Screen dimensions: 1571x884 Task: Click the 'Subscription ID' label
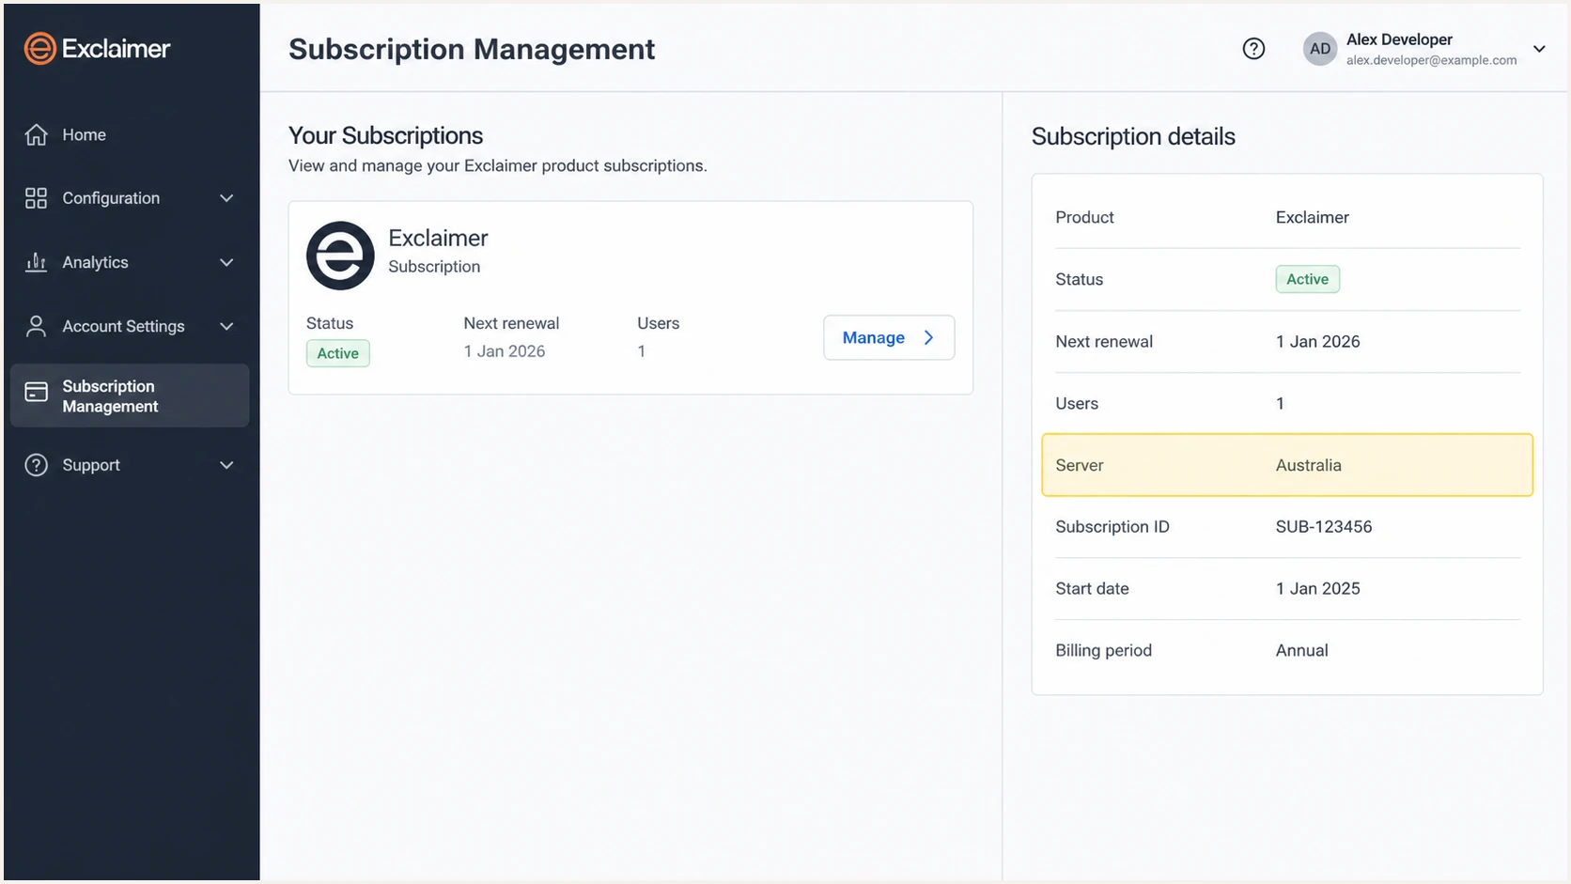coord(1112,527)
